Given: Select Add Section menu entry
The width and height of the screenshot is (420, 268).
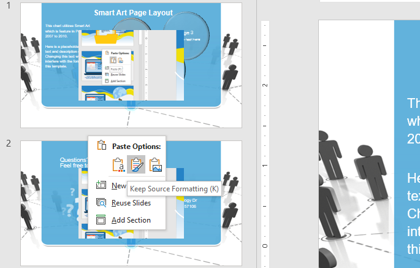Looking at the screenshot, I should click(127, 220).
